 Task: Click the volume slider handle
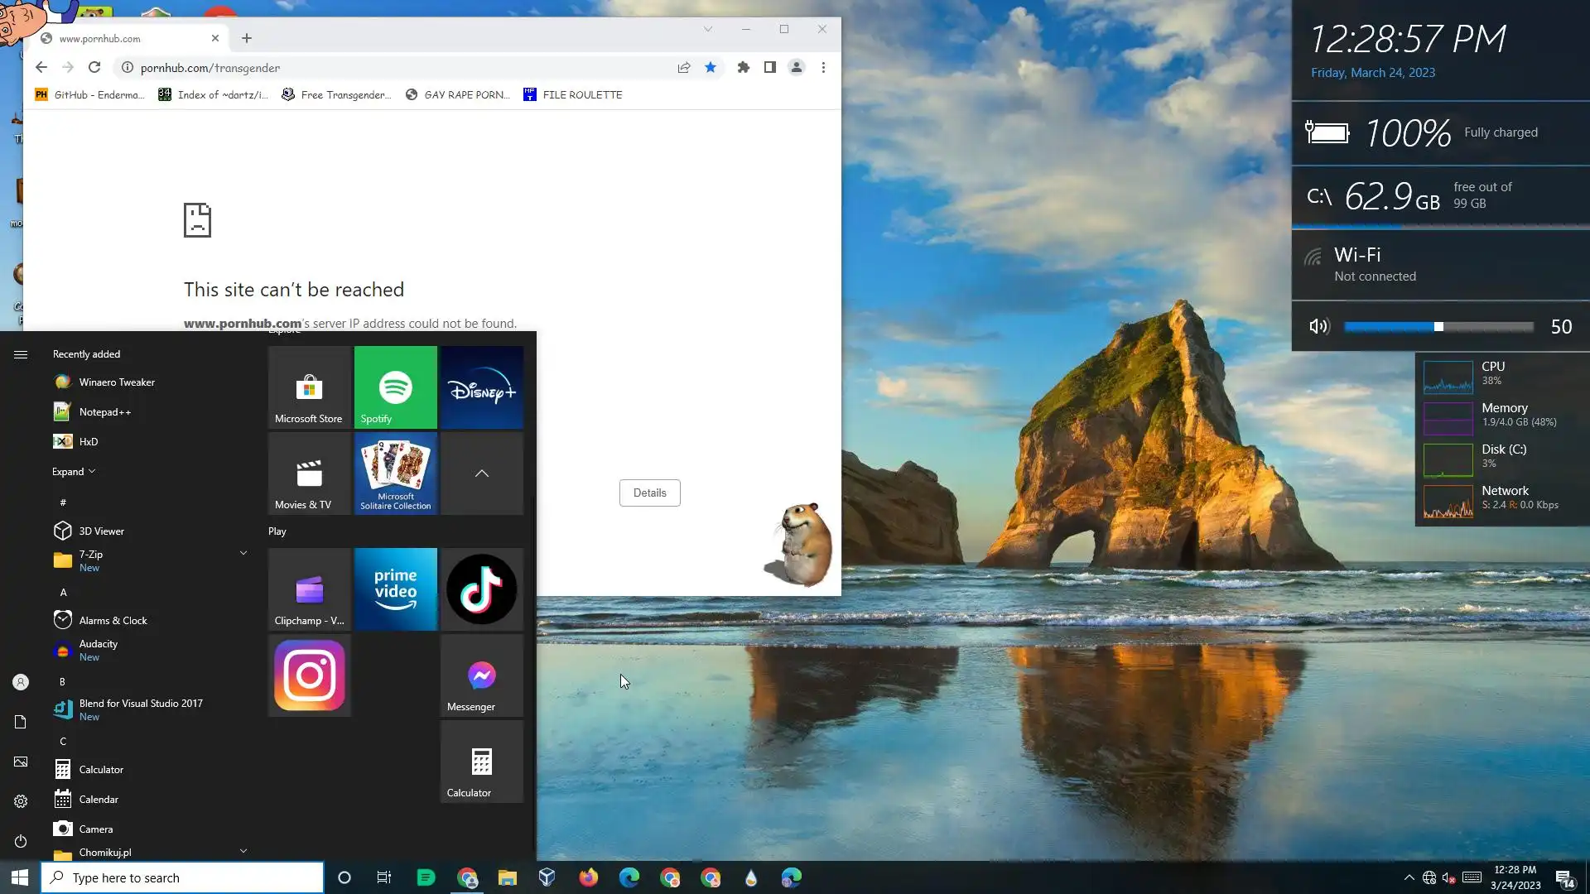pos(1438,327)
